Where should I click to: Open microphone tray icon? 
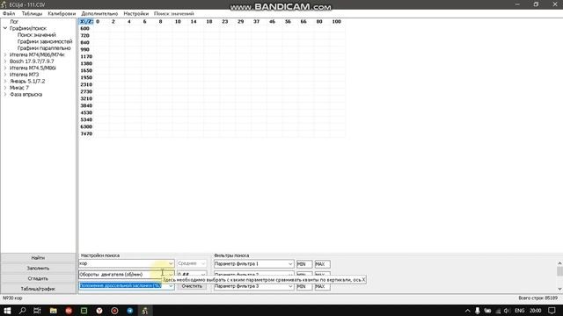pyautogui.click(x=477, y=311)
